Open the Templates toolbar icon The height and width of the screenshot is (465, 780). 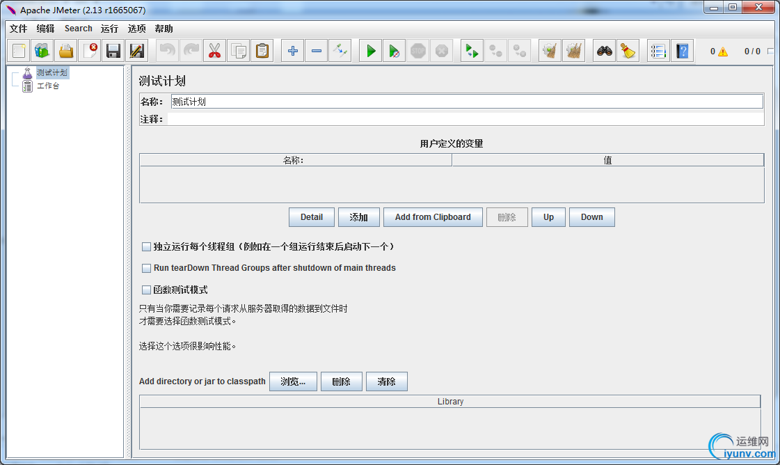click(x=42, y=51)
